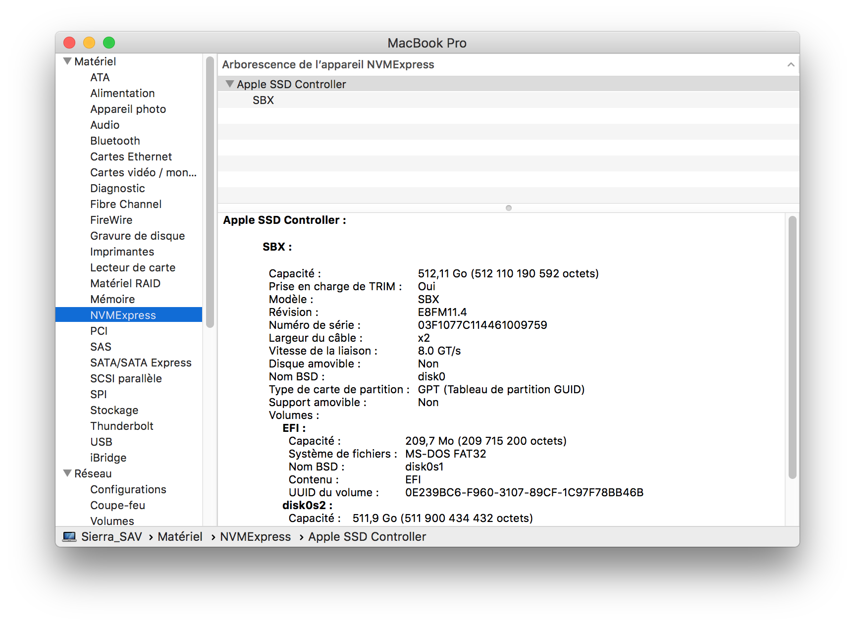Viewport: 855px width, 626px height.
Task: Toggle sort arrow of the Arborescence column header
Action: pyautogui.click(x=791, y=65)
